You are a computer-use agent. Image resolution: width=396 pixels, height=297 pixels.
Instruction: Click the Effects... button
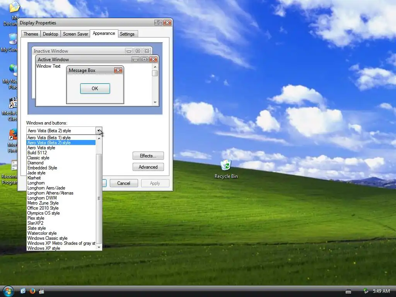pyautogui.click(x=148, y=156)
